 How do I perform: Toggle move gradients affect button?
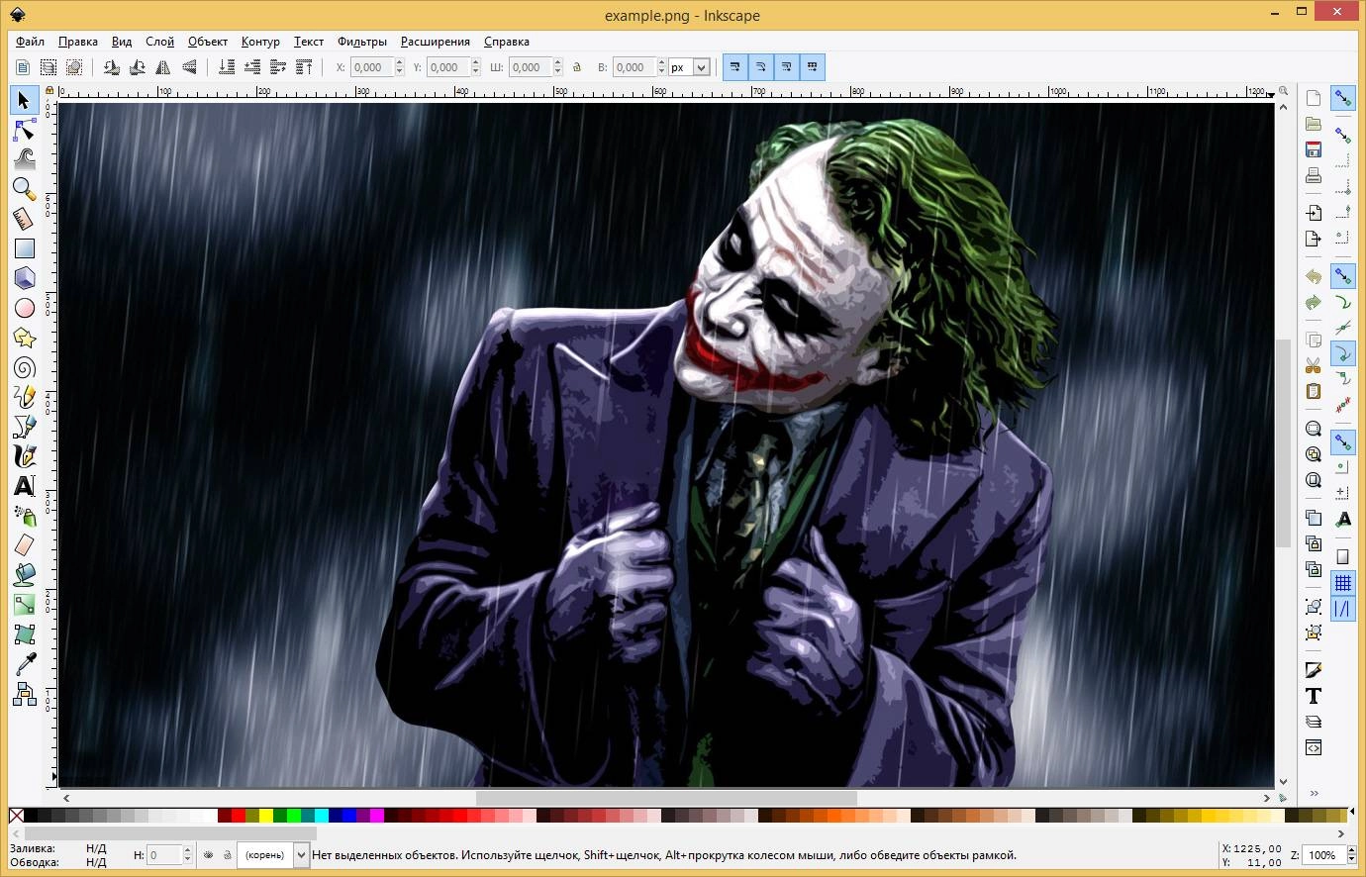[787, 67]
